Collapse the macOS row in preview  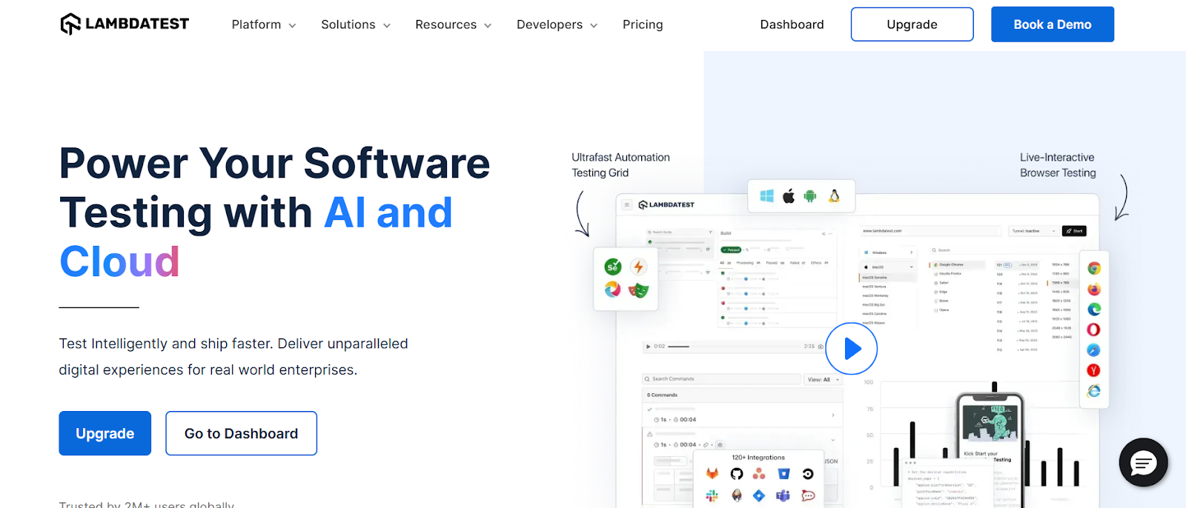coord(888,267)
